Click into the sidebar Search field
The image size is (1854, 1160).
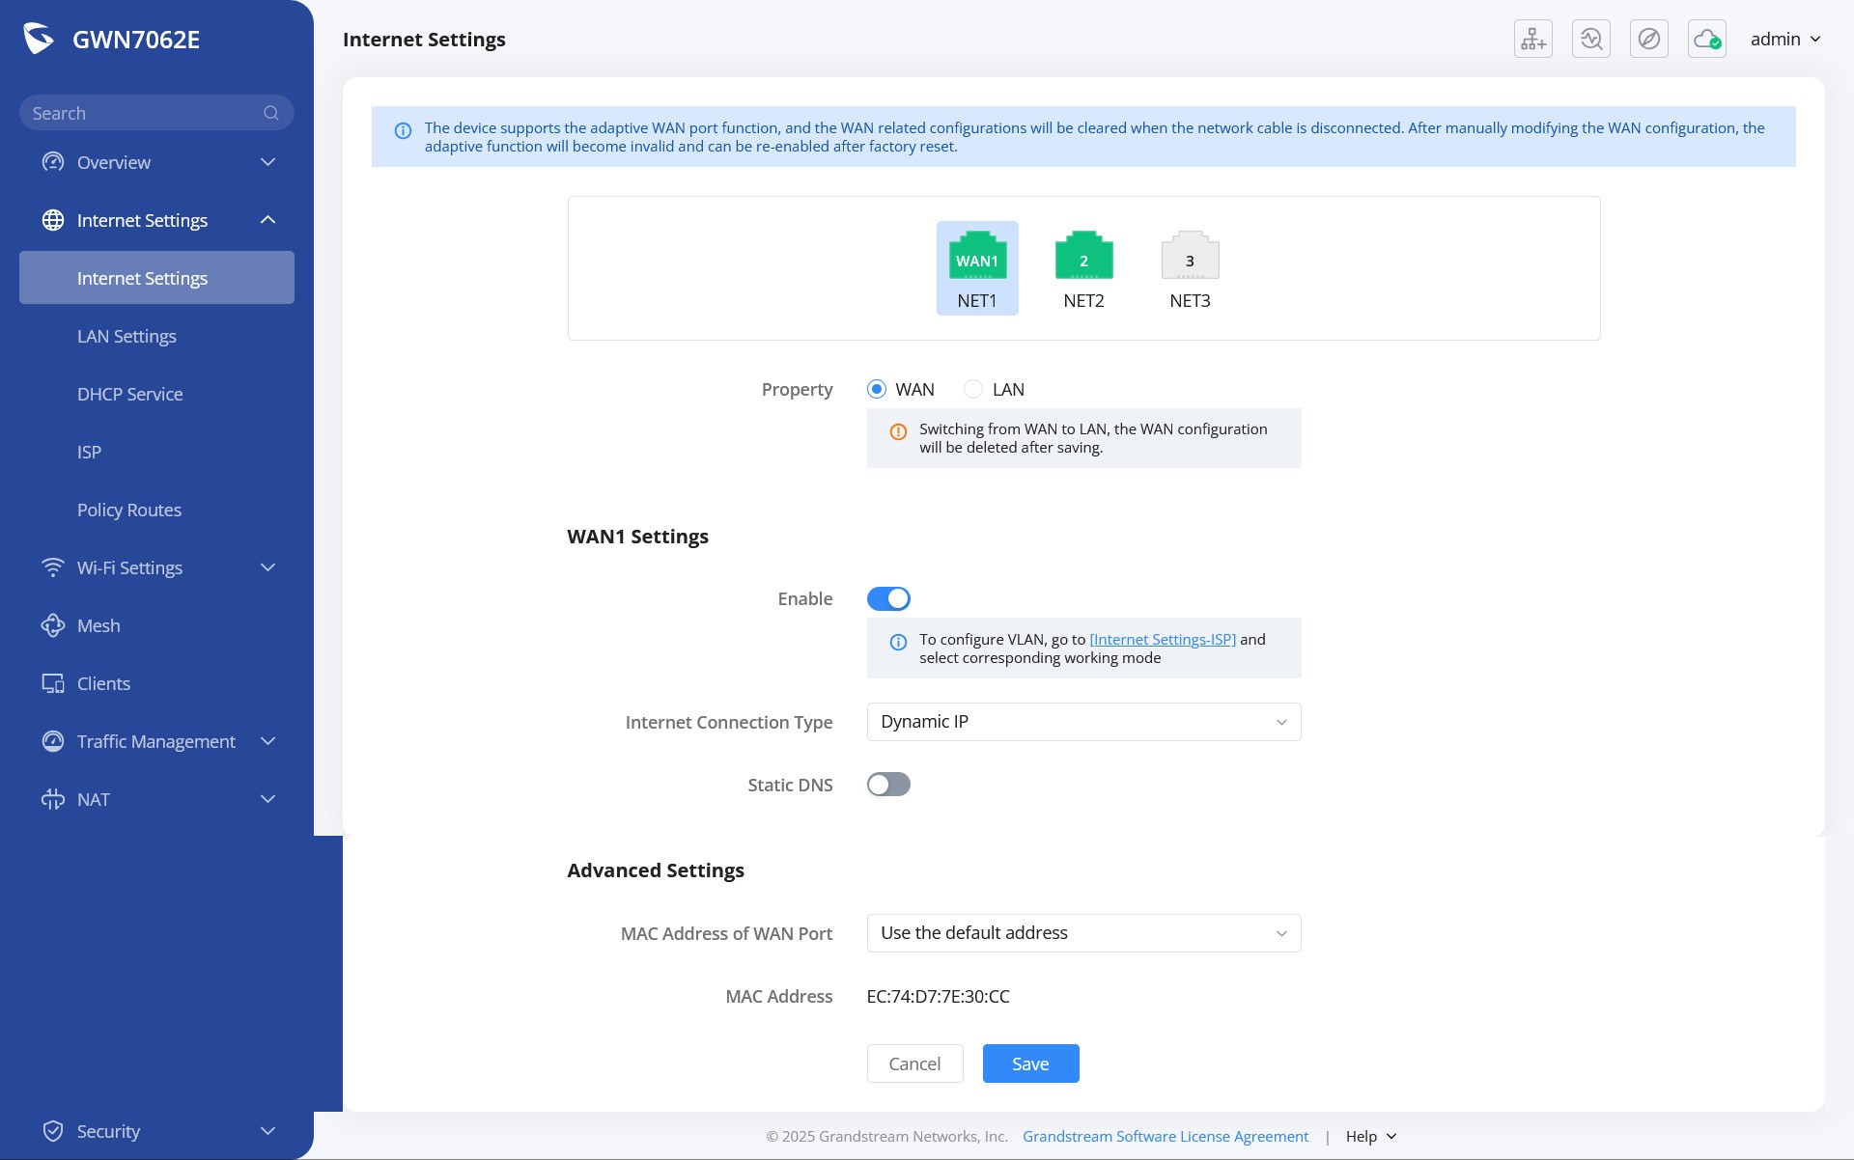tap(140, 113)
